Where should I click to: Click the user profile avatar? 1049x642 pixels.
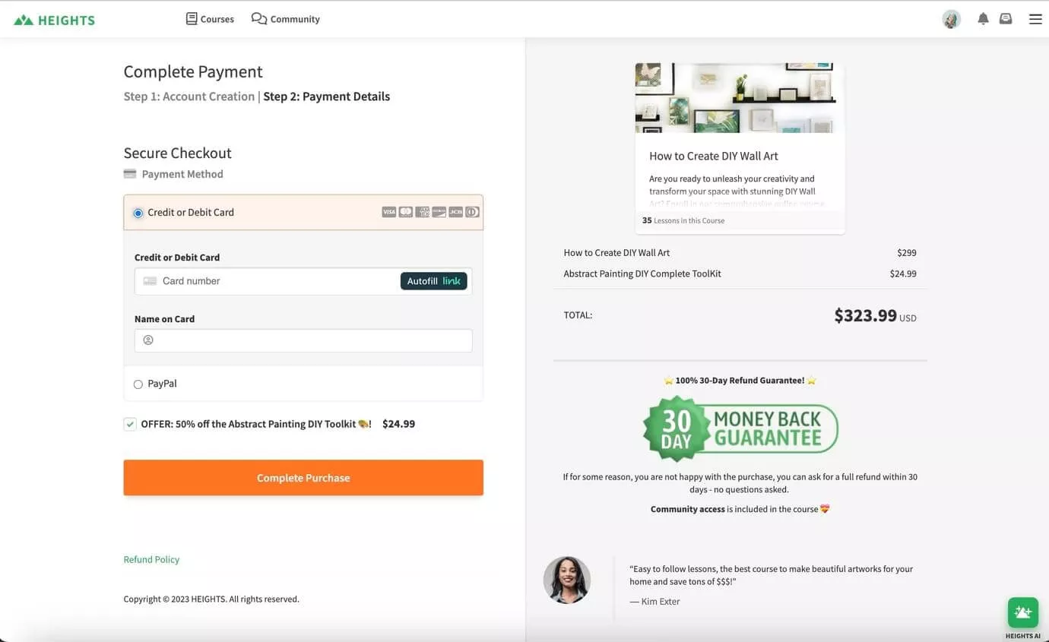tap(951, 19)
